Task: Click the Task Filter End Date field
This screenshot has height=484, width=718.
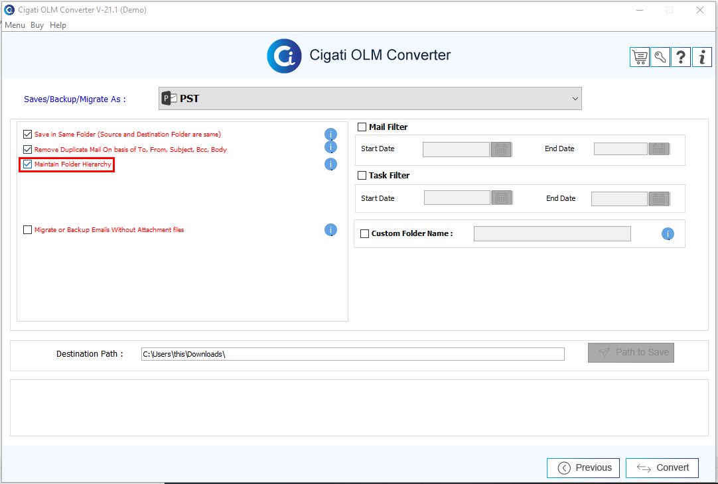Action: pyautogui.click(x=619, y=198)
